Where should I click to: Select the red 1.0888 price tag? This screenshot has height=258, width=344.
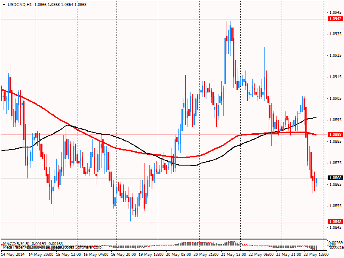pyautogui.click(x=335, y=135)
